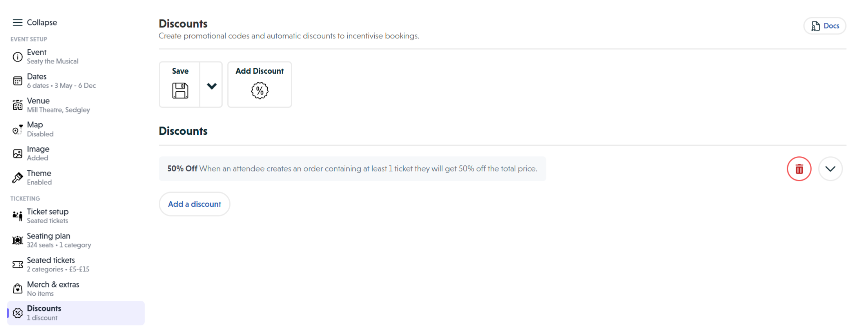Click the Seated tickets ticket icon
856x331 pixels.
(17, 264)
